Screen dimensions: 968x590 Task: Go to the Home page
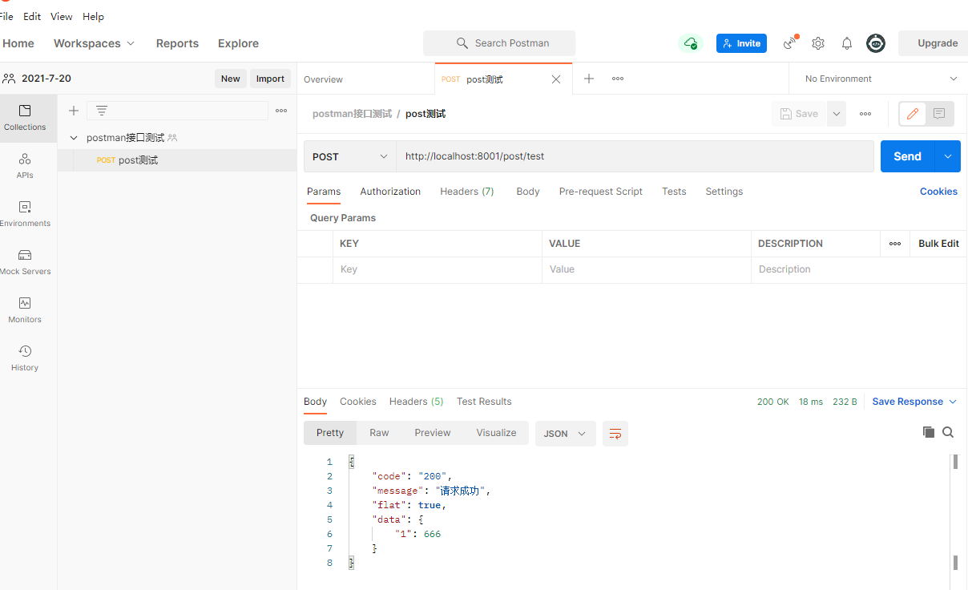[x=18, y=43]
